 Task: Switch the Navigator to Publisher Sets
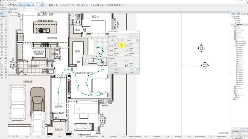[x=247, y=14]
